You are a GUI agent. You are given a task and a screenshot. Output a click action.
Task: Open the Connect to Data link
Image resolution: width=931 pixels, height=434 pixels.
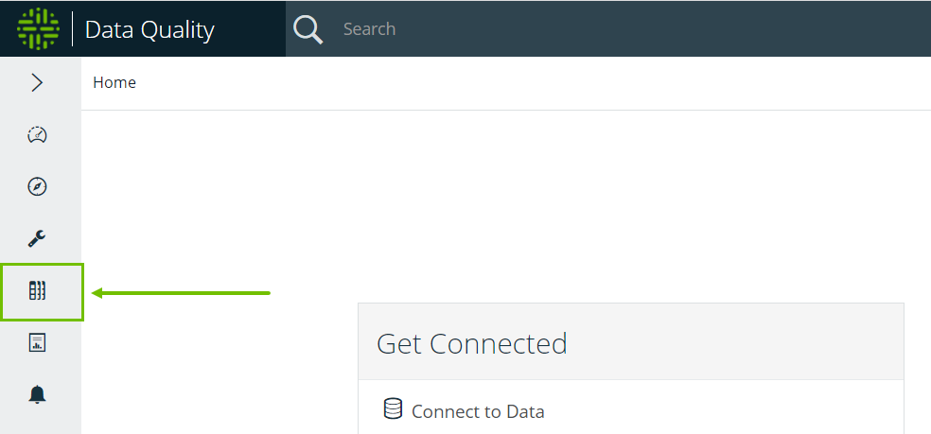click(478, 411)
